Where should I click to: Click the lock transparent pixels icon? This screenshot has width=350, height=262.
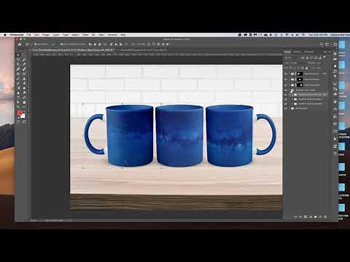(x=290, y=68)
